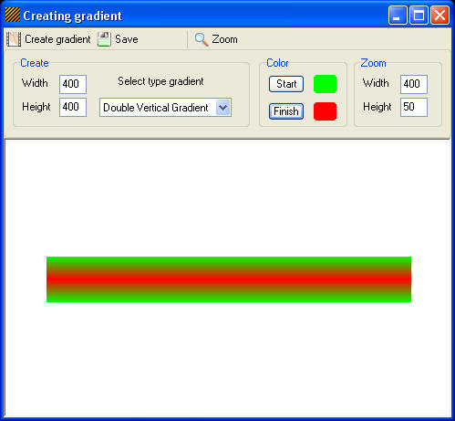Click the Zoom label in toolbar
This screenshot has height=421, width=455.
click(x=224, y=39)
